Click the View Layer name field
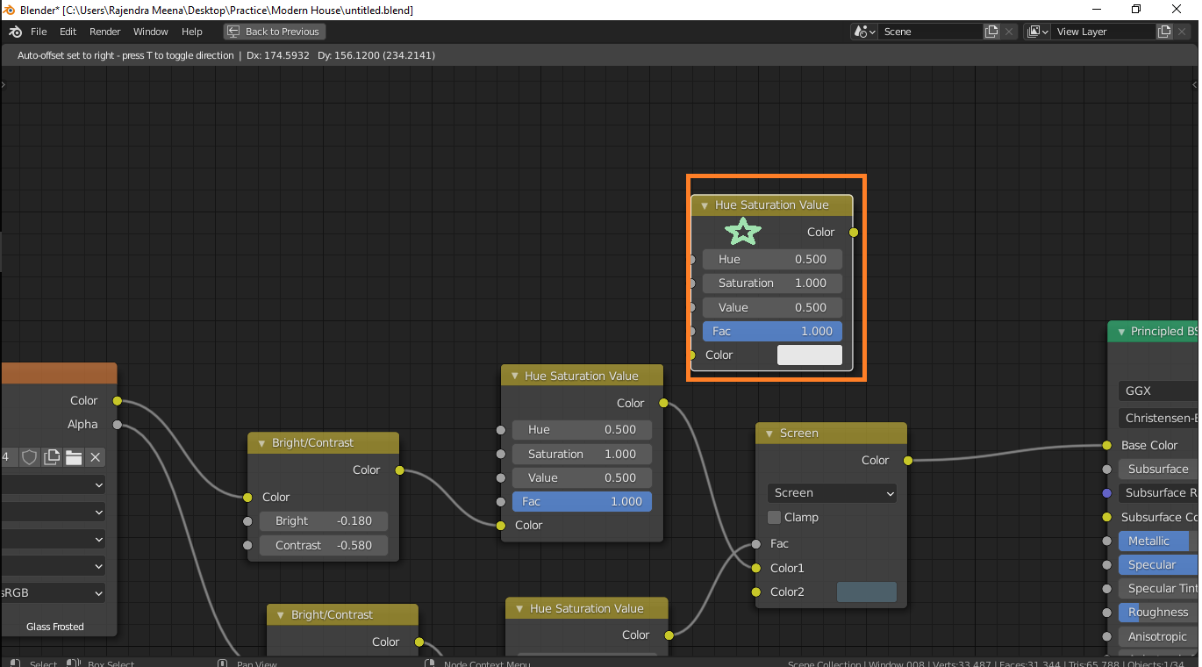 (x=1103, y=32)
